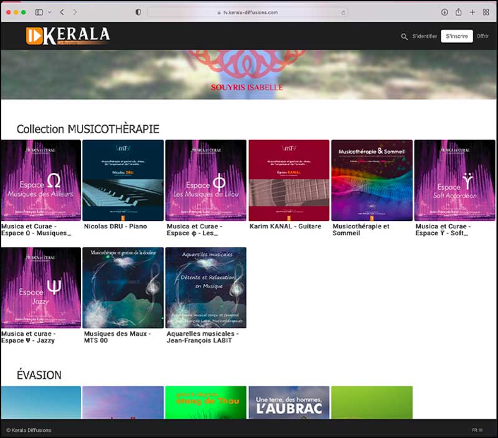Click the title 'Musica et Curae - Espace Ÿ - Soft'
This screenshot has height=438, width=498.
tap(443, 230)
